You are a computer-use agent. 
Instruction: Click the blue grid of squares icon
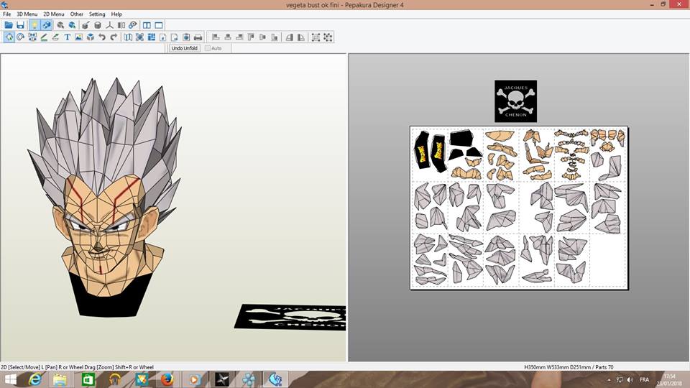tap(152, 37)
